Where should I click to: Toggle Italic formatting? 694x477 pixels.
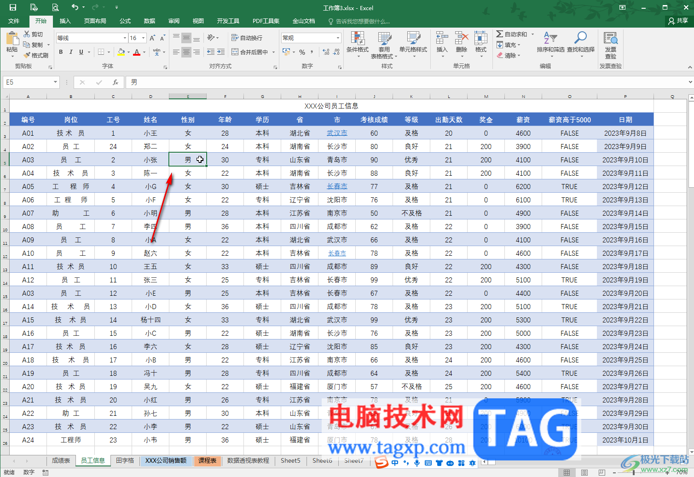coord(71,52)
